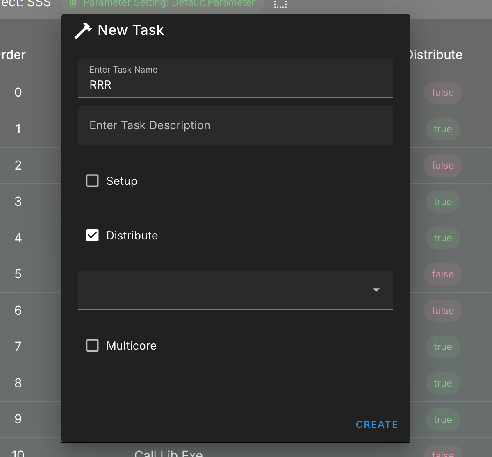Screen dimensions: 492x457
Task: Click order number 8 in the table
Action: [x=18, y=383]
